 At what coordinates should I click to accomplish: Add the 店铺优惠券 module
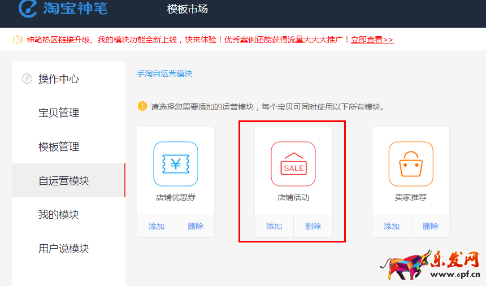157,226
